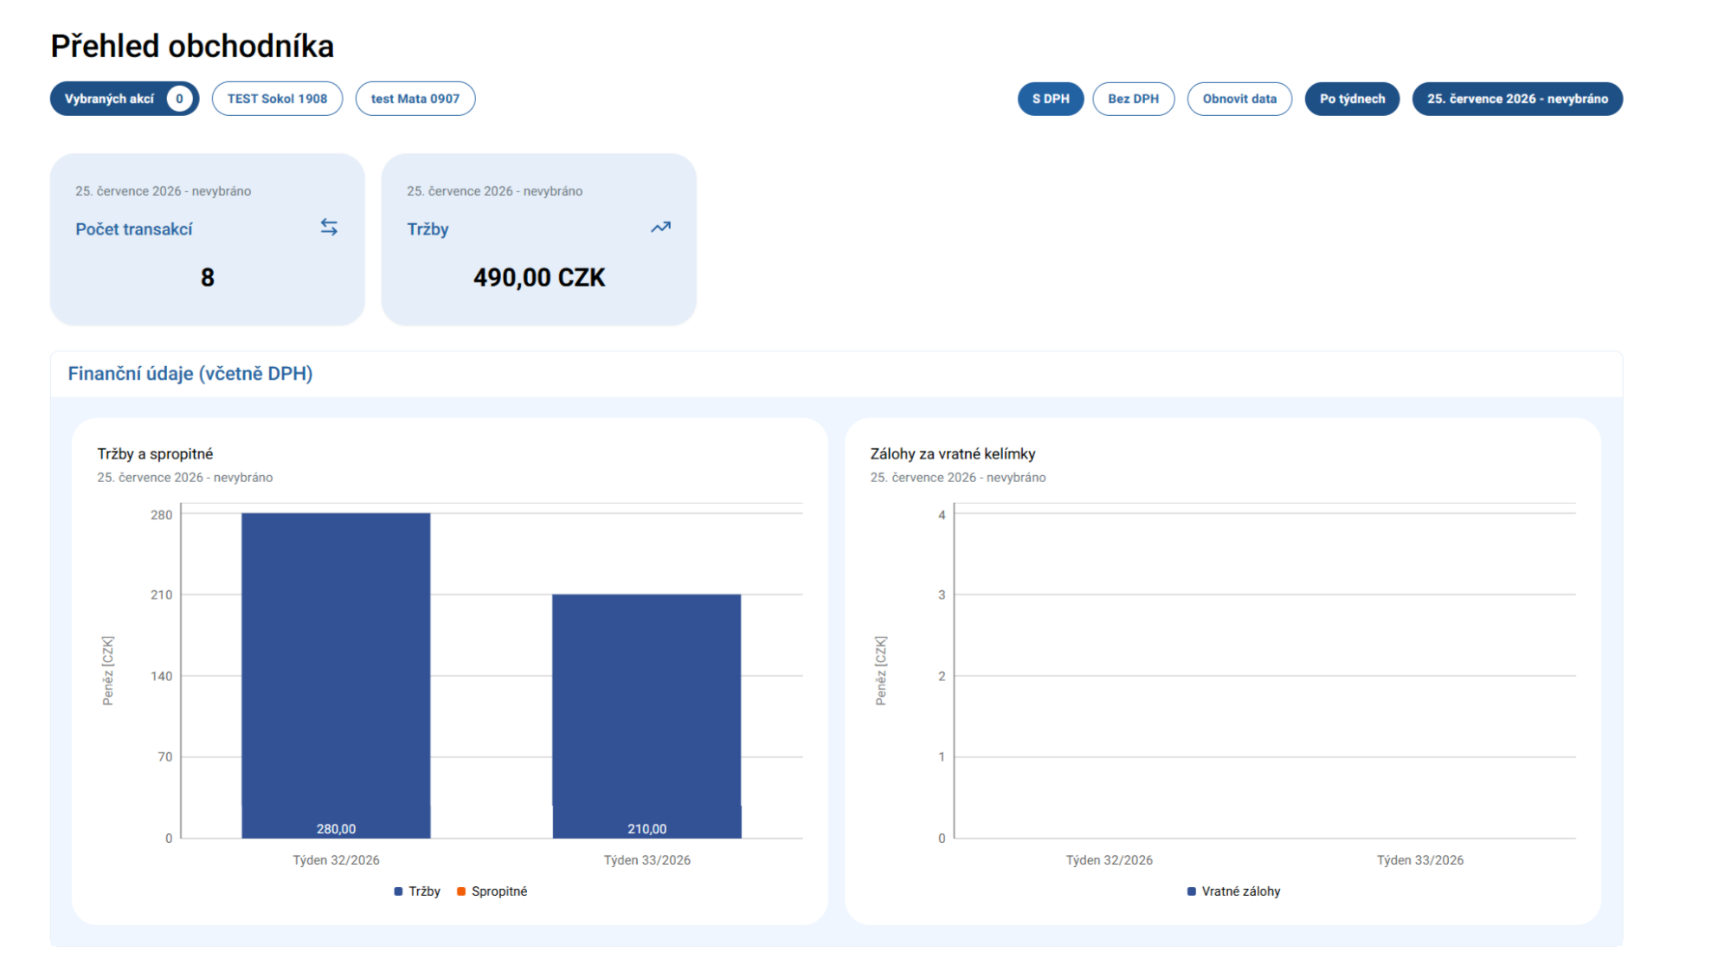Click the Počet transakcí card title
Screen dimensions: 1731x958
point(134,229)
